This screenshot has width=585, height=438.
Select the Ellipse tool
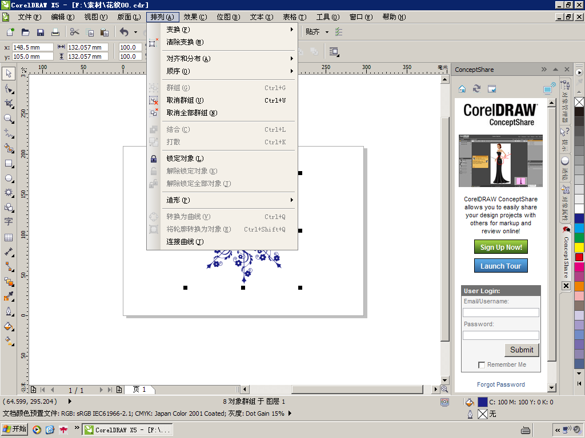pyautogui.click(x=9, y=178)
